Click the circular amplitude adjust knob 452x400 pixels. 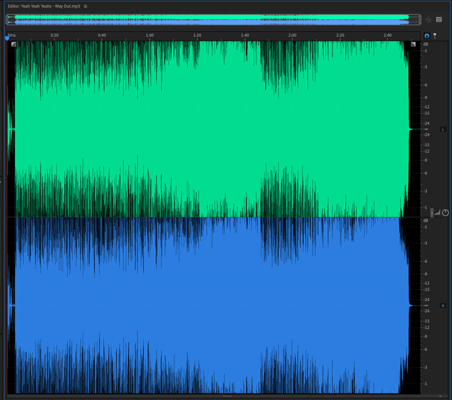coord(446,213)
